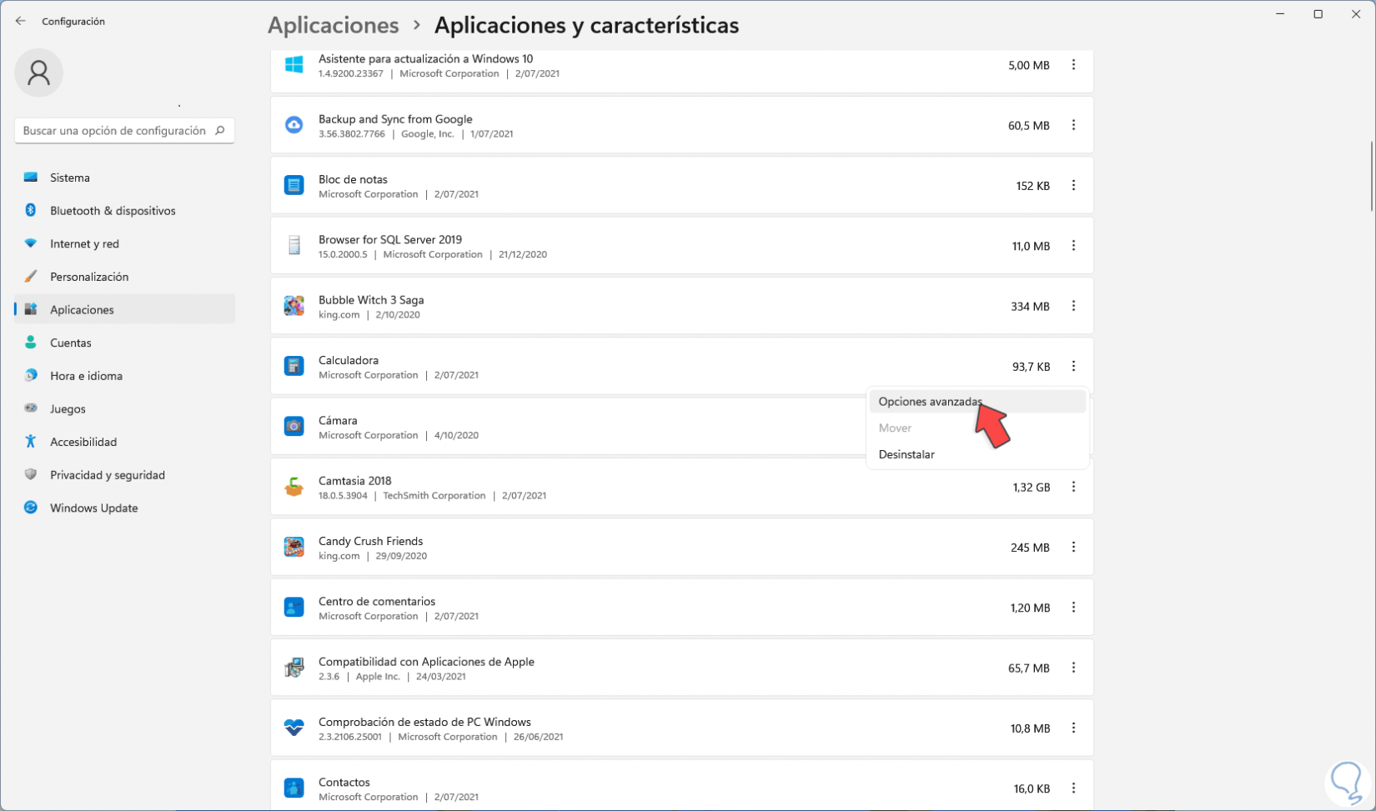
Task: Click the Apple compatibility app icon
Action: tap(294, 668)
